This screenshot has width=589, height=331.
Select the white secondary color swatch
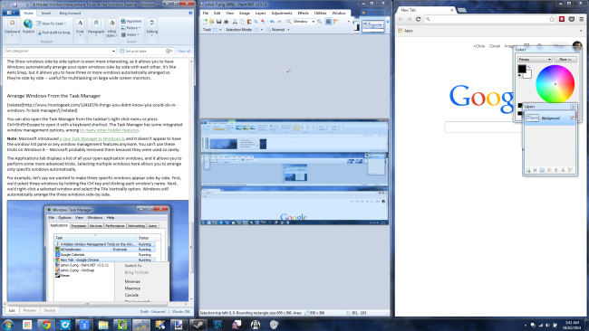click(x=528, y=75)
